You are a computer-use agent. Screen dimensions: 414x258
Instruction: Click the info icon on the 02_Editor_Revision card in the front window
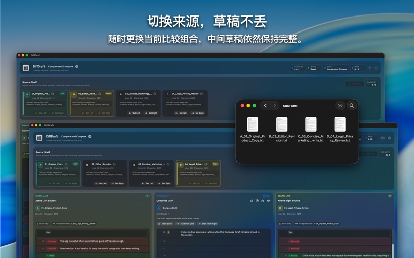(x=114, y=164)
